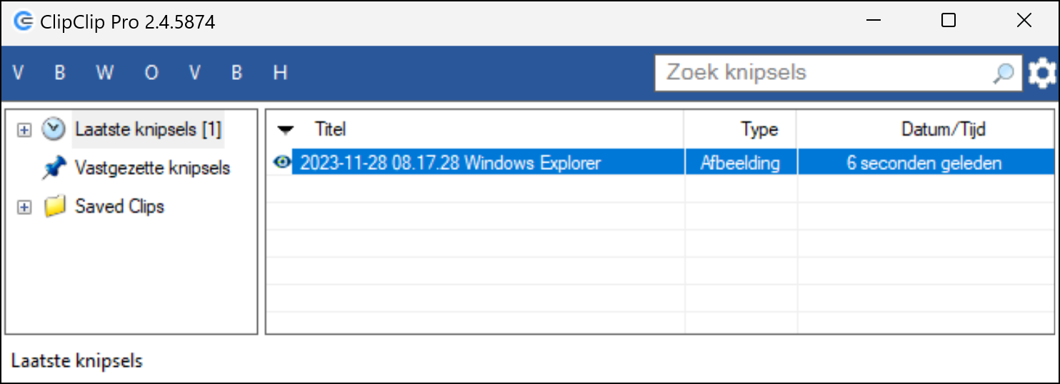Select the Saved Clips folder label
The height and width of the screenshot is (384, 1060).
coord(119,207)
